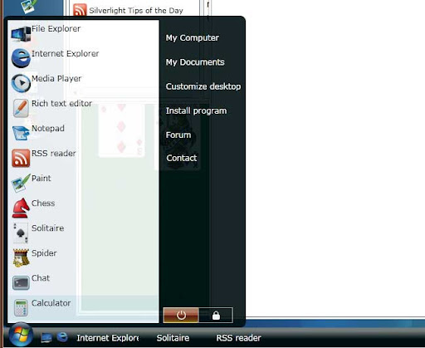Open My Documents from the start menu
This screenshot has height=348, width=425.
195,62
